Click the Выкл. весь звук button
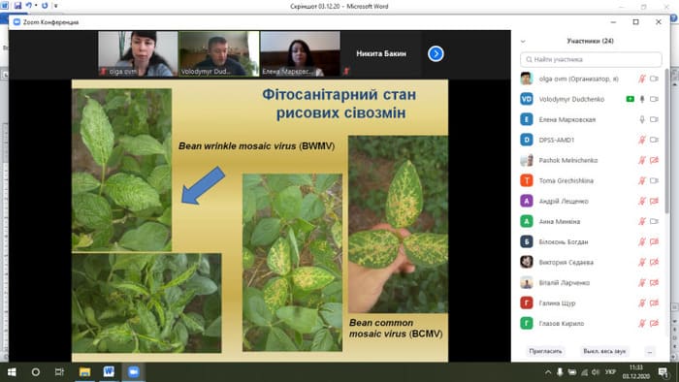This screenshot has height=382, width=679. [604, 351]
